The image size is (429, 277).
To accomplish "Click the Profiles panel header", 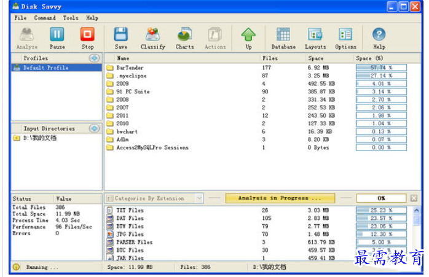I will pos(57,58).
